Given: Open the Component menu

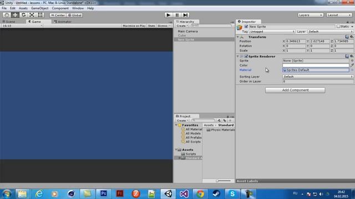Looking at the screenshot, I should [x=60, y=8].
